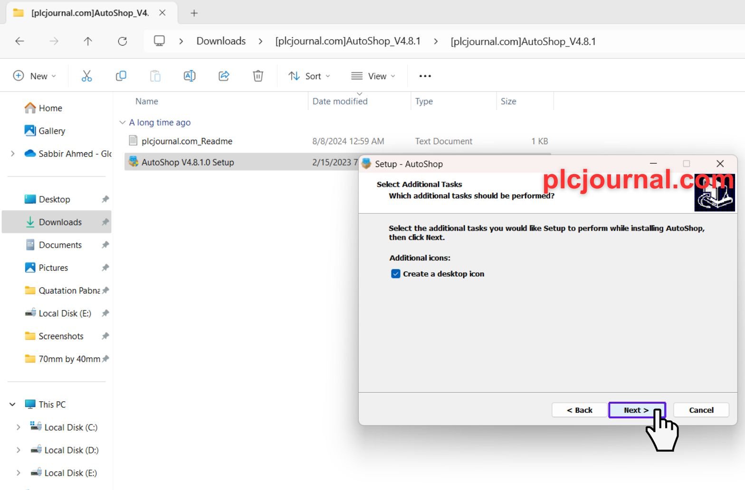Click first AutoShop_V4.8.1 breadcrumb segment
The height and width of the screenshot is (490, 745).
coord(348,41)
